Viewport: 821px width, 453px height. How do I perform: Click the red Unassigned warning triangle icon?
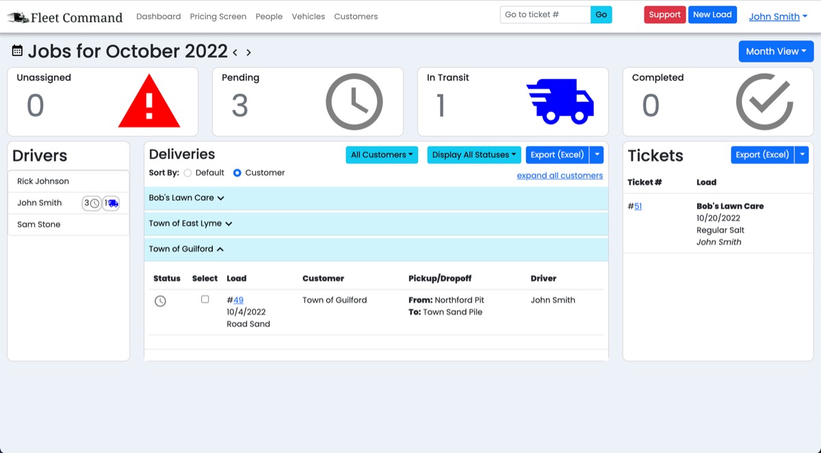tap(149, 102)
